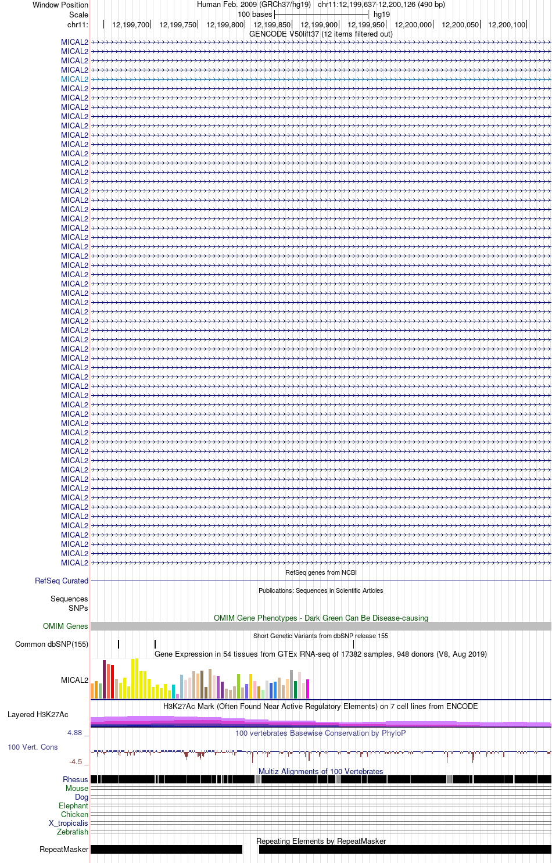
Task: Click the 4.88 PhyloP upper scale value
Action: (x=74, y=733)
